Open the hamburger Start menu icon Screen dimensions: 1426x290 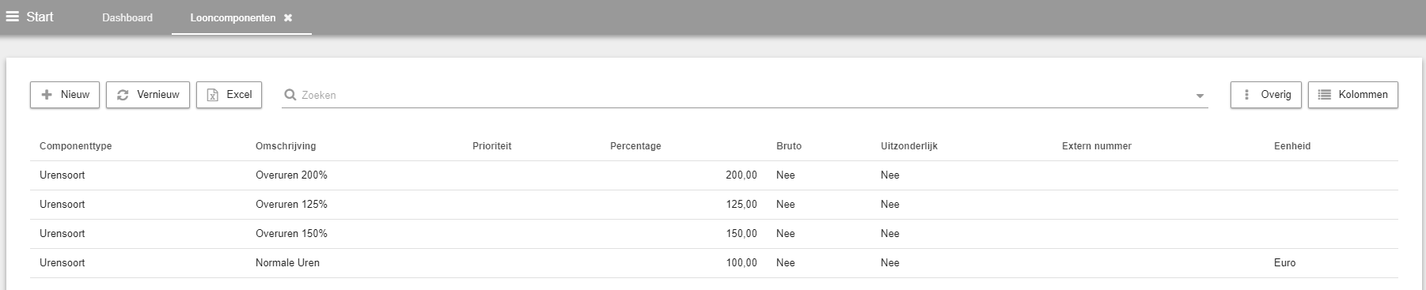[13, 17]
